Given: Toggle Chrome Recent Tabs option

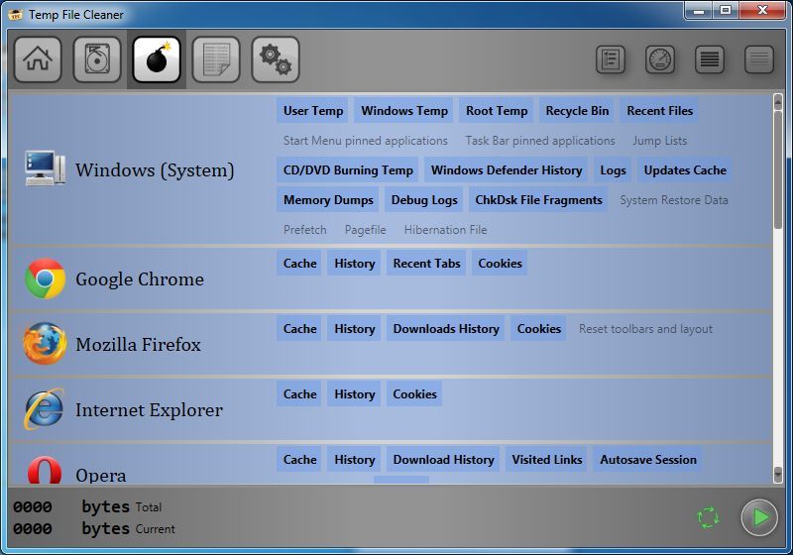Looking at the screenshot, I should [426, 264].
